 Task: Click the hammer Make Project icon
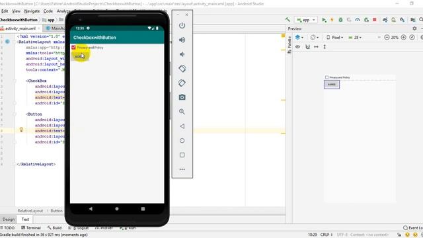coord(288,20)
